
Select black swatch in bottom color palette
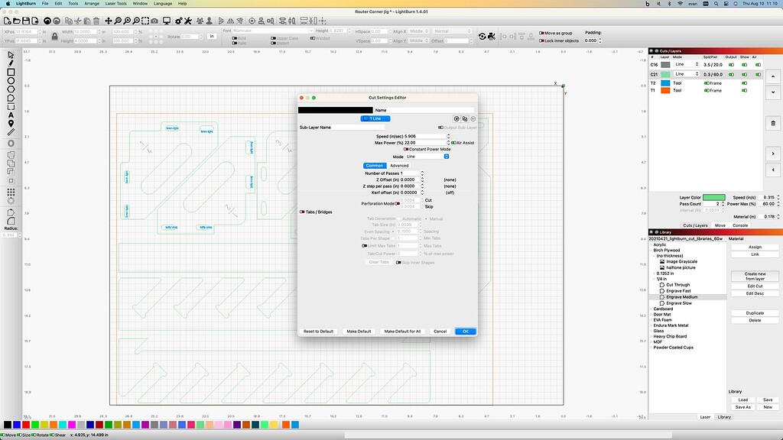8,425
